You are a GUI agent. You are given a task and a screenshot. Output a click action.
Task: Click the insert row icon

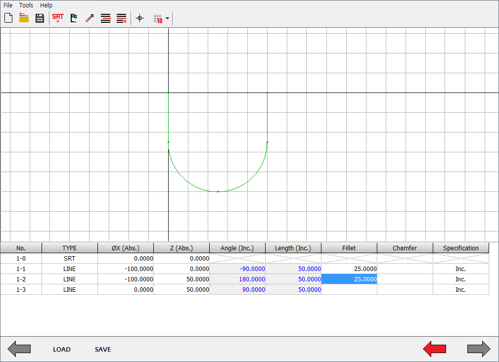[x=106, y=18]
